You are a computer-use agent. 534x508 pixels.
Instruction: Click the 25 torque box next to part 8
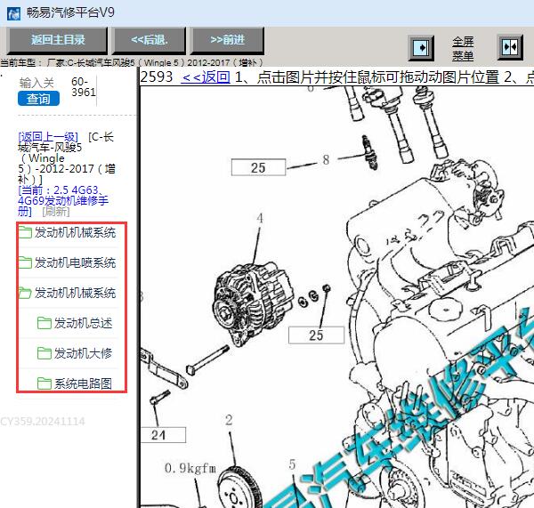(x=258, y=167)
